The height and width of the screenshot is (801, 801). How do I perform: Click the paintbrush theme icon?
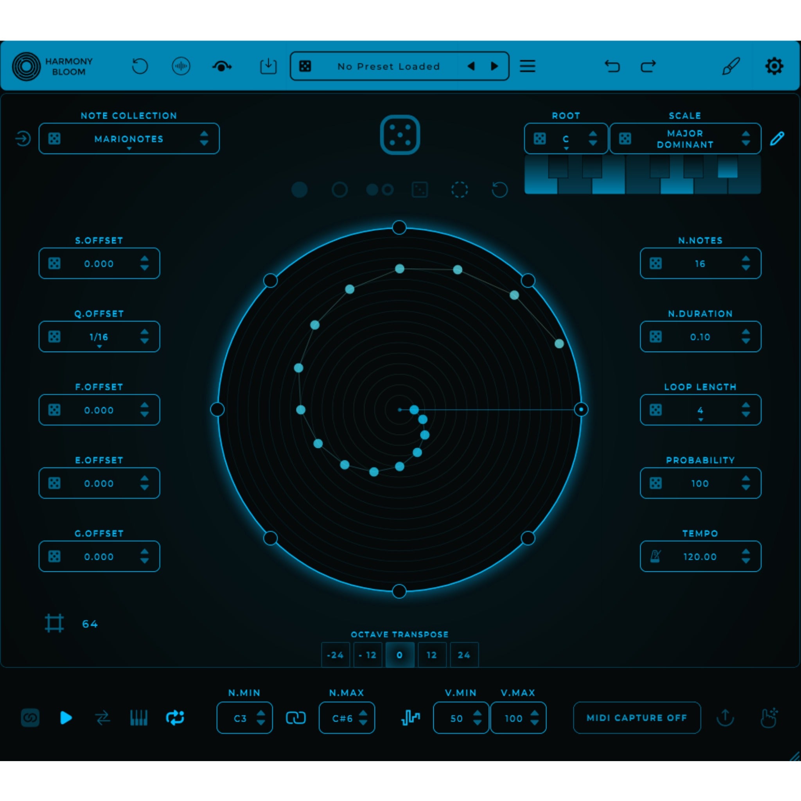point(731,66)
